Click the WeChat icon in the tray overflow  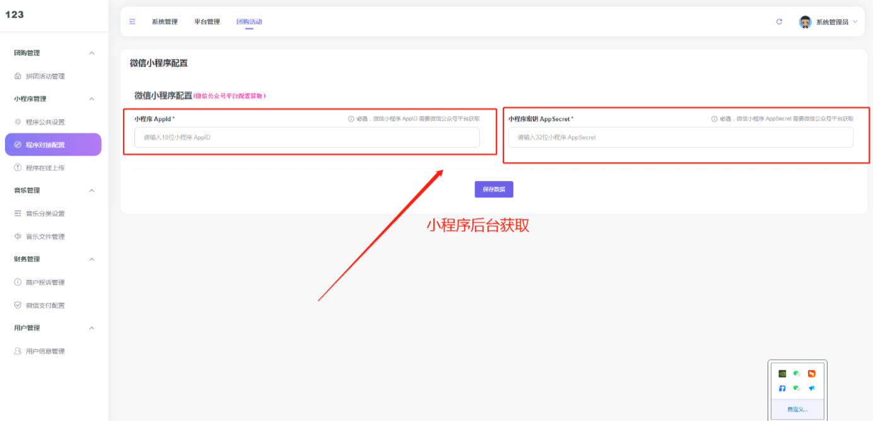click(797, 374)
